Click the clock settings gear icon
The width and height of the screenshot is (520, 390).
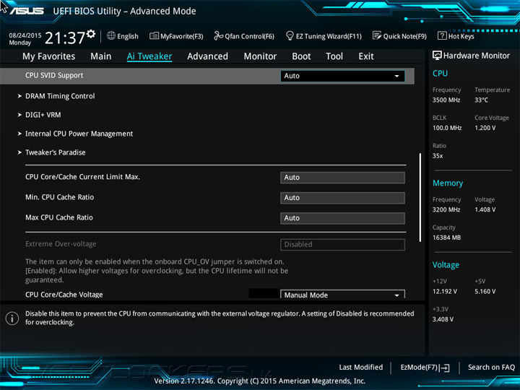pyautogui.click(x=91, y=33)
